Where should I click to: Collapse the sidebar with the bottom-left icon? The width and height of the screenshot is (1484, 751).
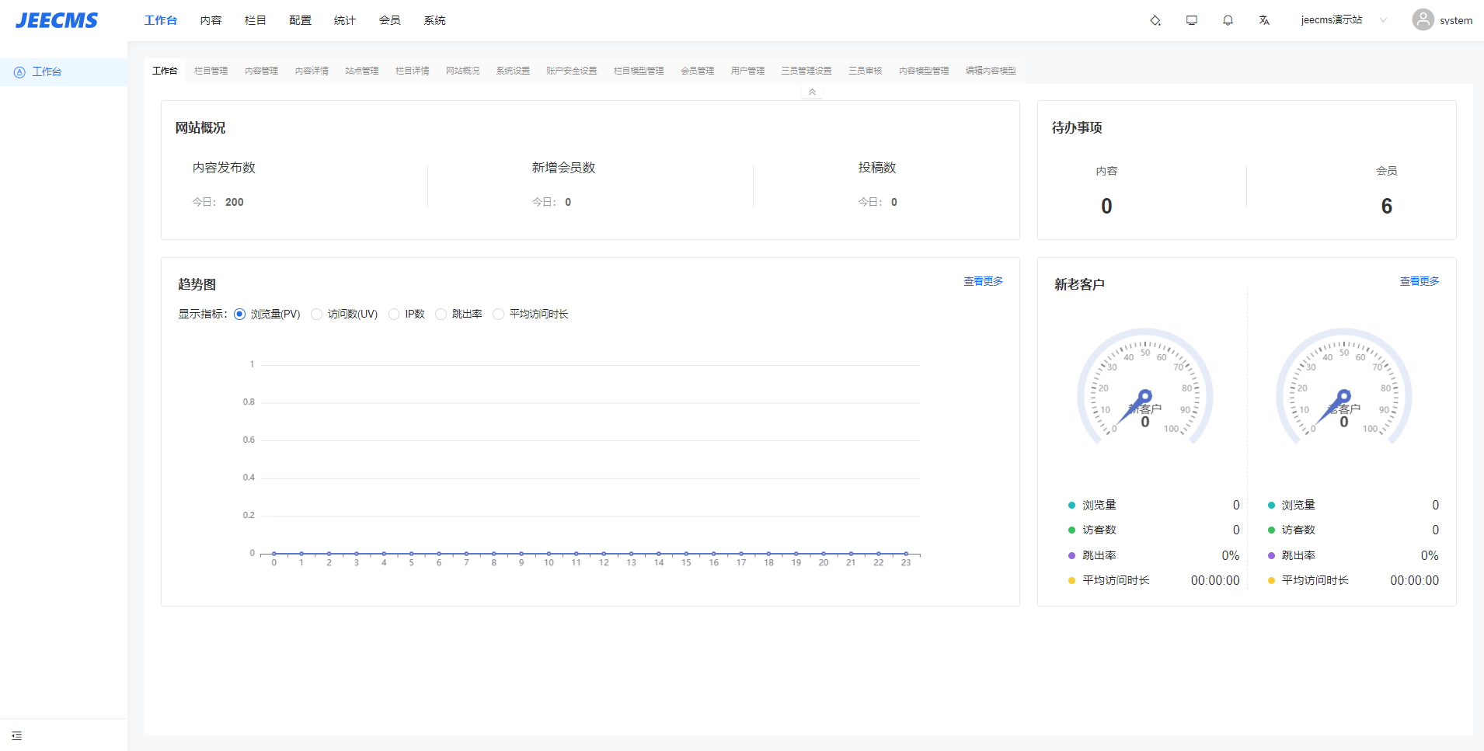tap(16, 735)
